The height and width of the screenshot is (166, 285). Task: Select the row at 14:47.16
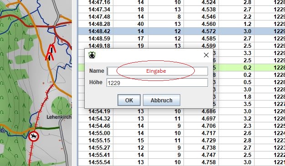pyautogui.click(x=182, y=3)
